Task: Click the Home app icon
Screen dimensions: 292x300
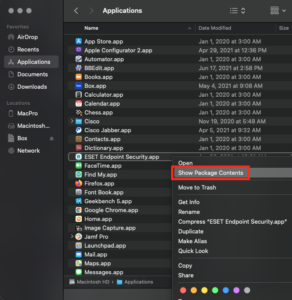Action: coord(79,219)
